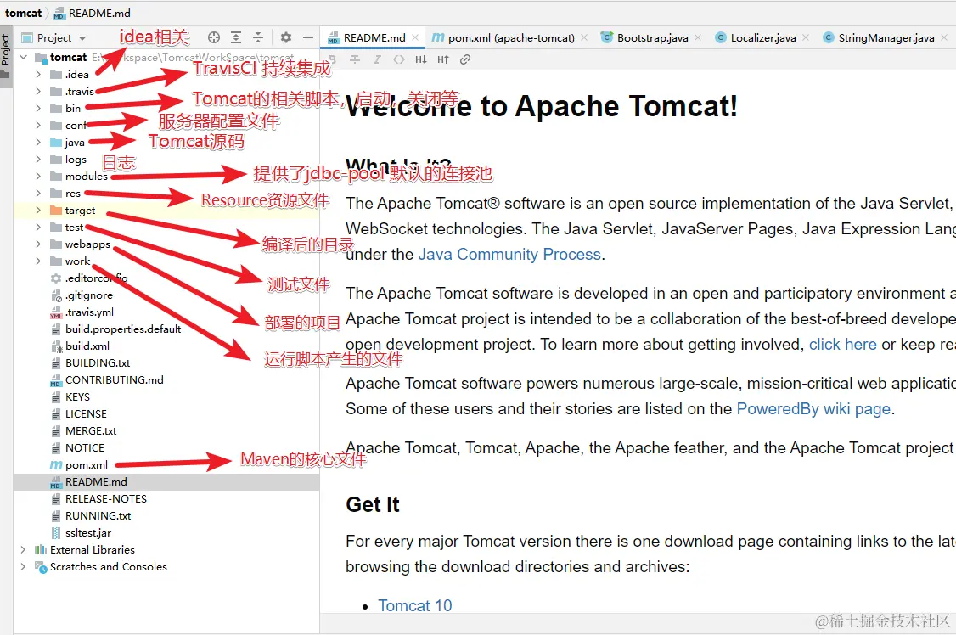Close the Bootstrap.java tab
This screenshot has width=956, height=635.
698,38
